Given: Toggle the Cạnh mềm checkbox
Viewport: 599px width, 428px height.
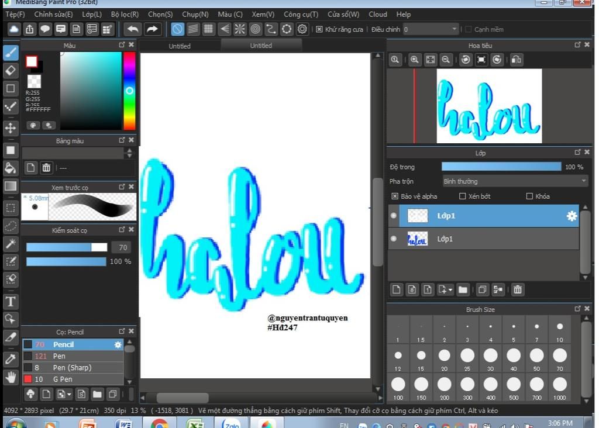Looking at the screenshot, I should tap(469, 29).
